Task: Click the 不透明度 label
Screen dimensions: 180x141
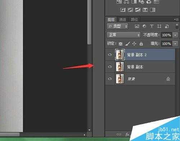Action: point(151,35)
